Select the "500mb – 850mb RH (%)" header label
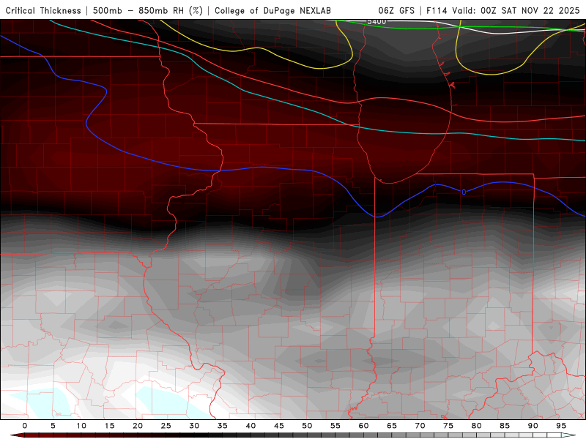This screenshot has height=439, width=586. [148, 10]
